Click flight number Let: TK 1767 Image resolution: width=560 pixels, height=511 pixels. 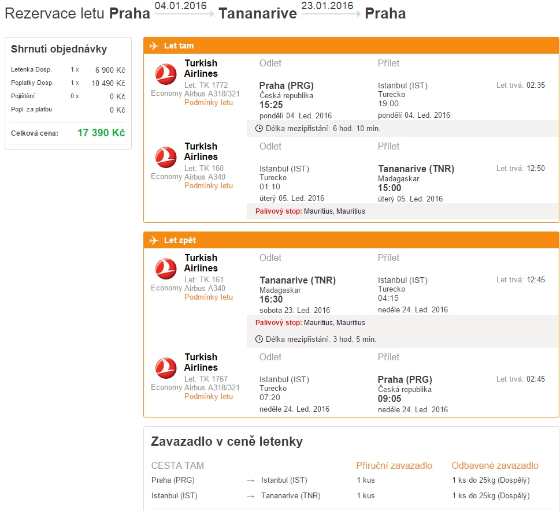(x=206, y=379)
